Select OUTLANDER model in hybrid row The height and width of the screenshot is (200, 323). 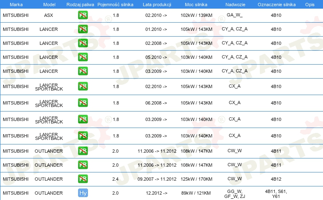pos(49,193)
